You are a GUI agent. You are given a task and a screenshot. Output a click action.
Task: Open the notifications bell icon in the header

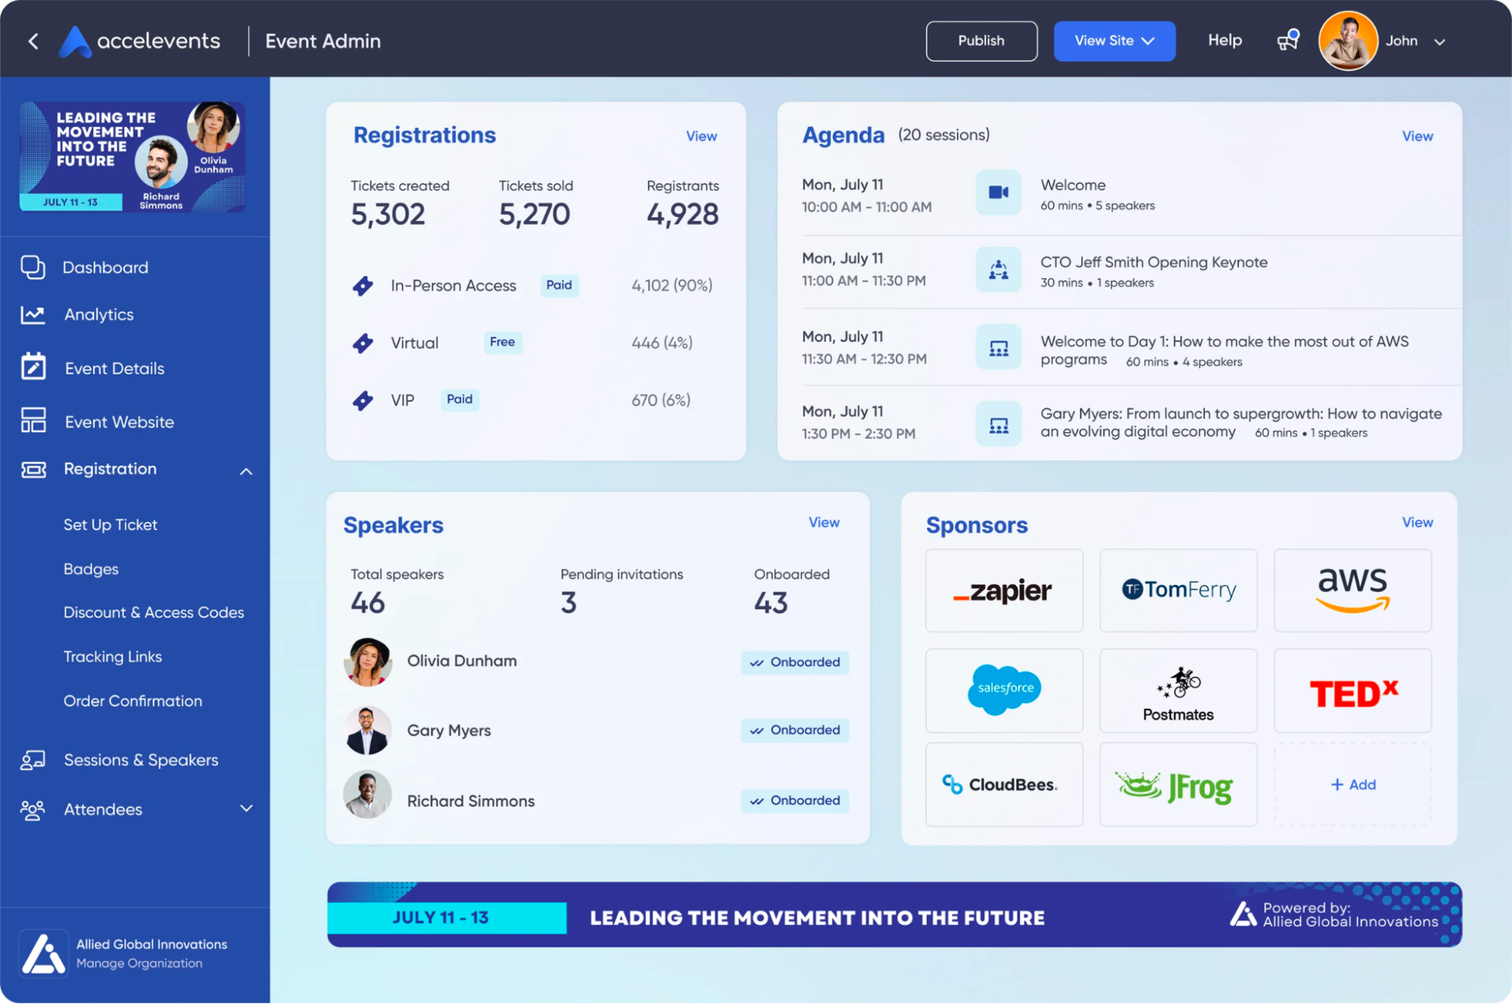coord(1287,40)
